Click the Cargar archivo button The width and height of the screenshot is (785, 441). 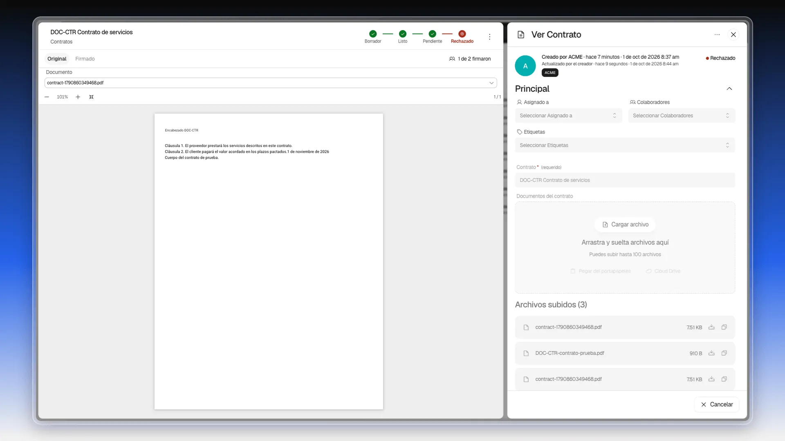[625, 225]
